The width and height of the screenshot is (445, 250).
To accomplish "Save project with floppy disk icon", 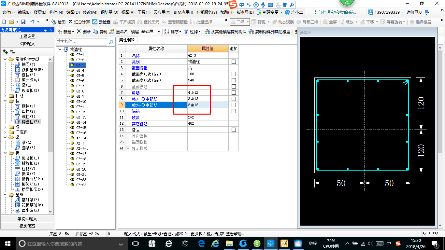I will 23,22.
